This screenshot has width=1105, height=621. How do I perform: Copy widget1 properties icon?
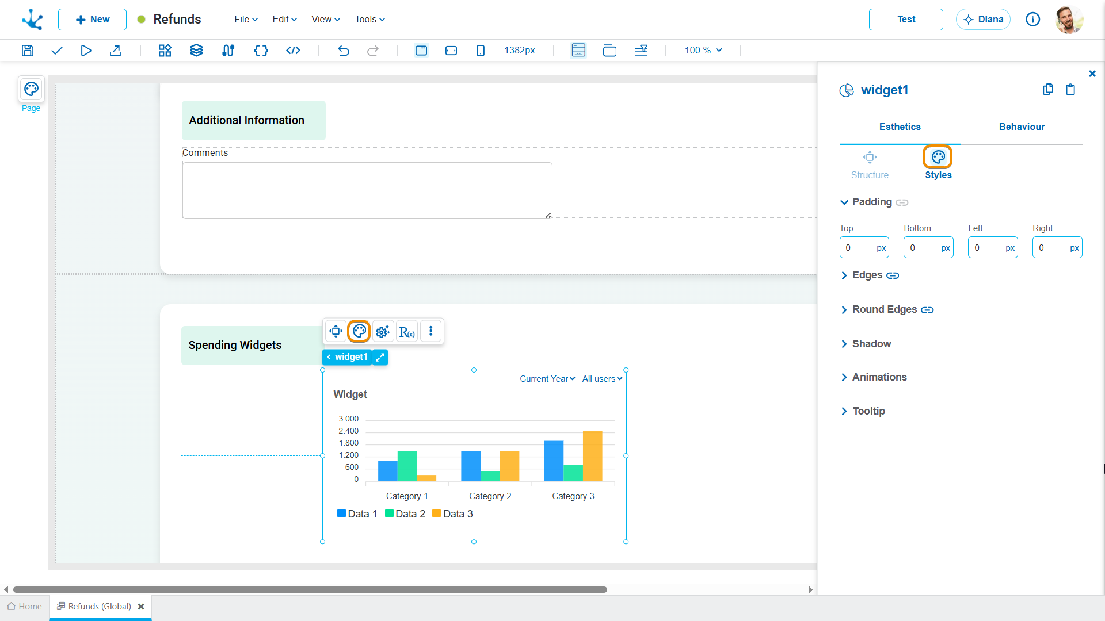coord(1048,89)
